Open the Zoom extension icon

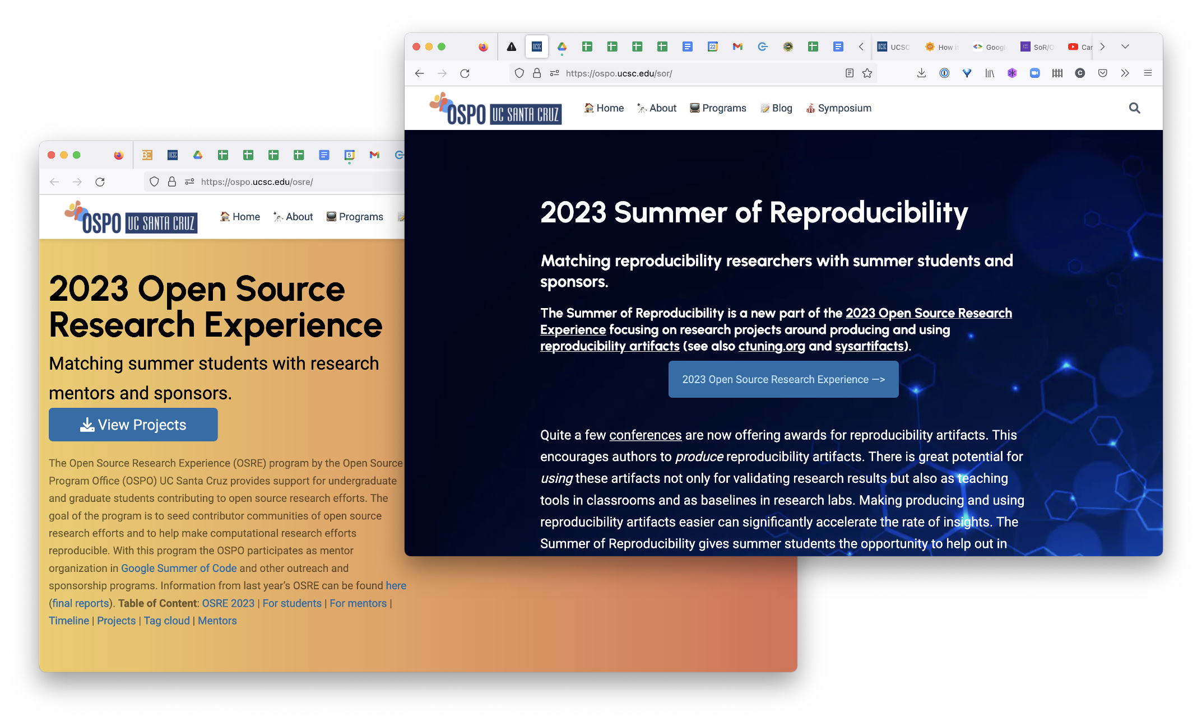[x=1034, y=73]
